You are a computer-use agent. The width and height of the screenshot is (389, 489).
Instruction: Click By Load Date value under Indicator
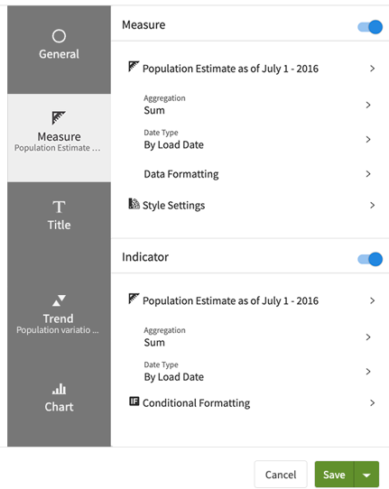174,377
